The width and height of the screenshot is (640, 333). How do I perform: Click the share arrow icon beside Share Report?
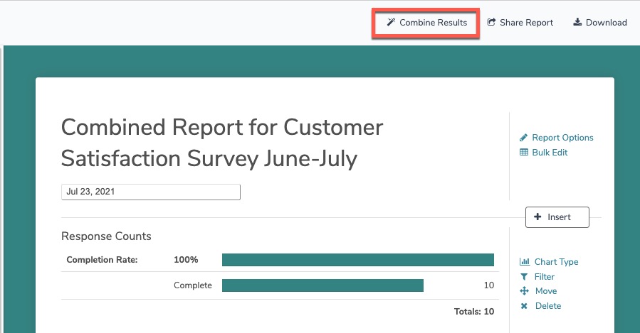coord(491,23)
